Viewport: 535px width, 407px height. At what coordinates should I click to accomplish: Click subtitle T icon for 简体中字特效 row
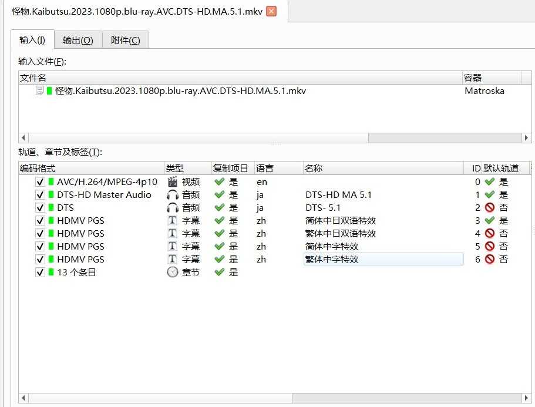173,246
